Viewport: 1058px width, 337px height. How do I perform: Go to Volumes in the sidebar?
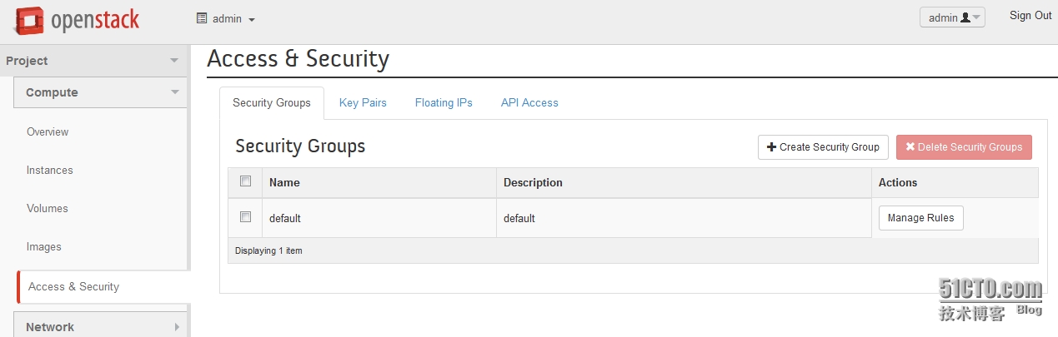coord(48,209)
